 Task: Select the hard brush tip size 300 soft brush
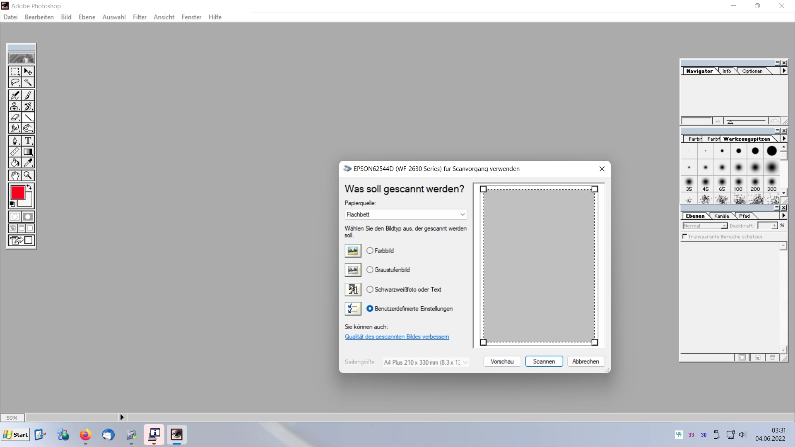tap(772, 184)
